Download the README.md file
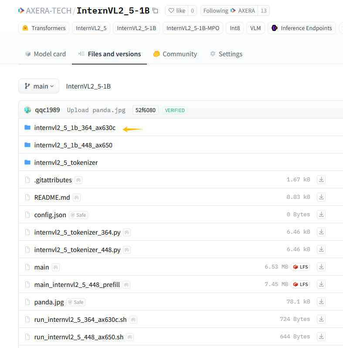 tap(321, 197)
